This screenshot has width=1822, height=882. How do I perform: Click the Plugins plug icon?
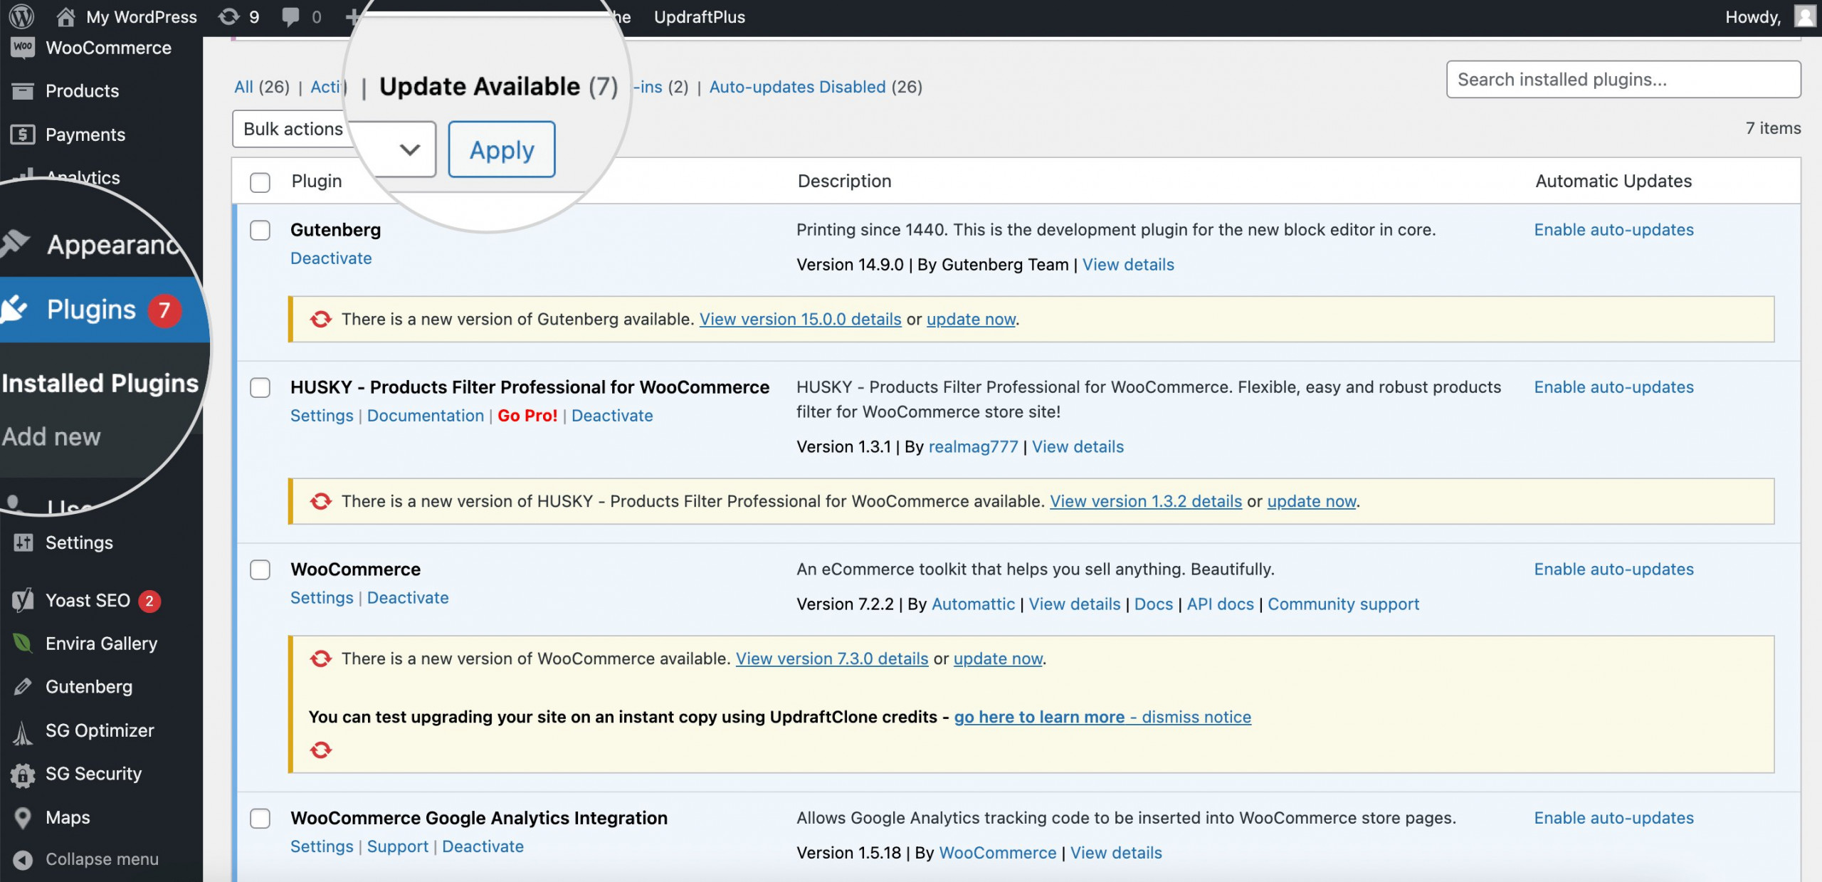tap(14, 309)
